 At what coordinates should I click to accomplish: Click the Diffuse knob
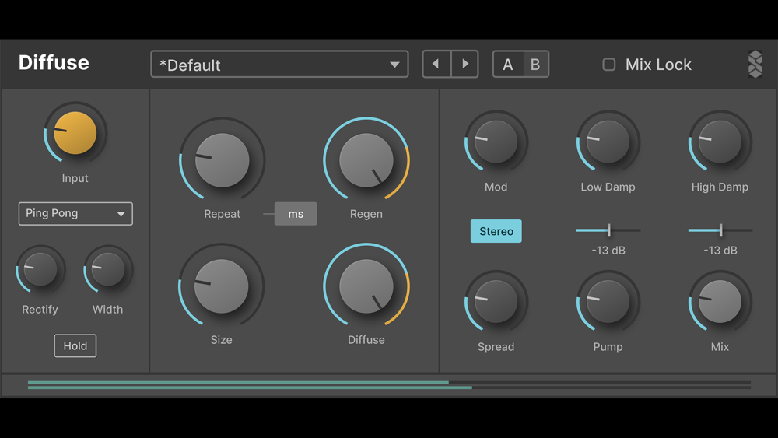point(366,286)
